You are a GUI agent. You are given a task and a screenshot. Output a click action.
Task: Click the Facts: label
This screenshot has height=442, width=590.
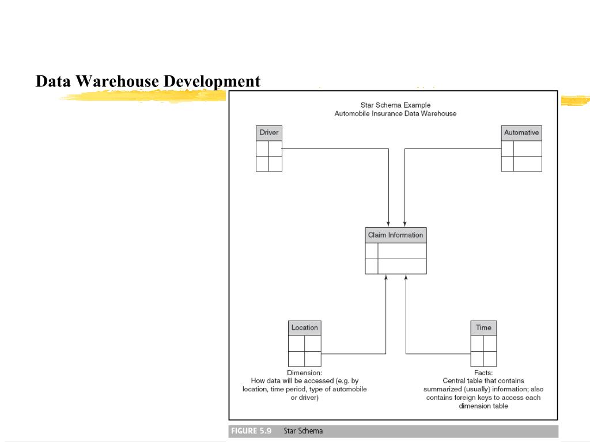click(483, 373)
